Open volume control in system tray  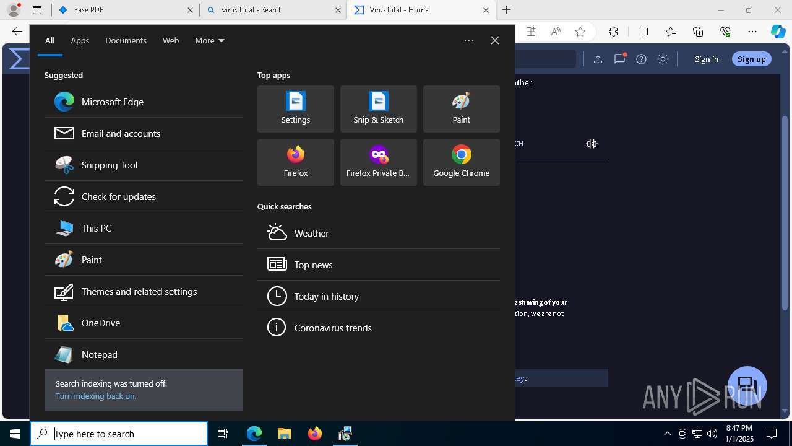[x=712, y=434]
